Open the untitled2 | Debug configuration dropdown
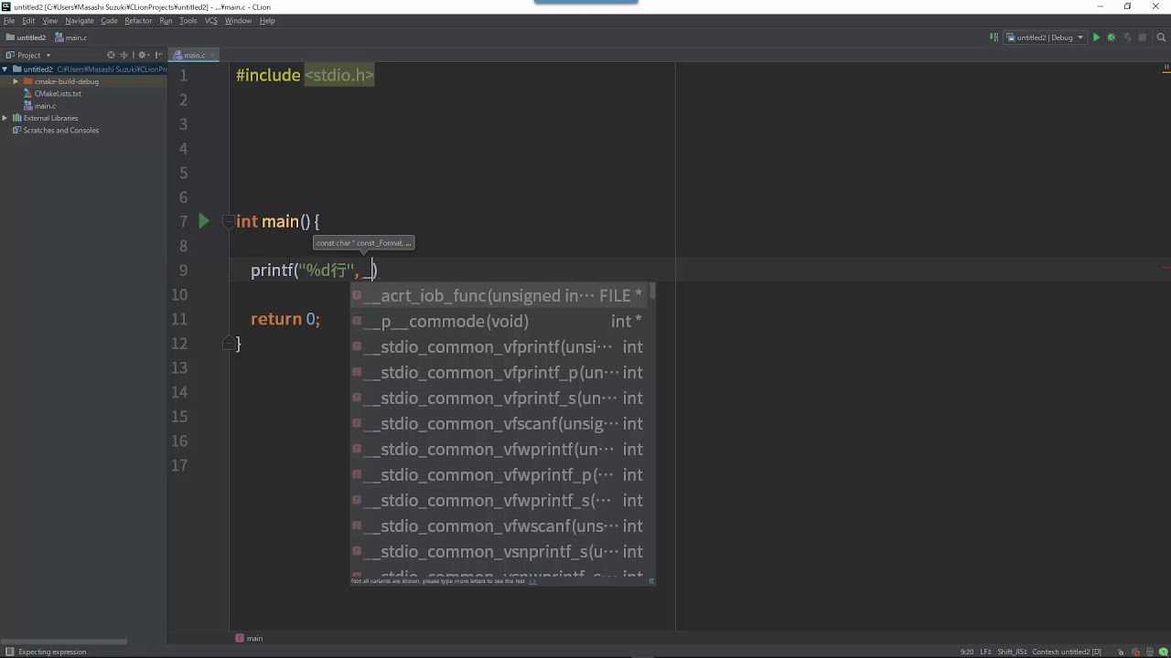This screenshot has width=1171, height=658. pos(1045,37)
